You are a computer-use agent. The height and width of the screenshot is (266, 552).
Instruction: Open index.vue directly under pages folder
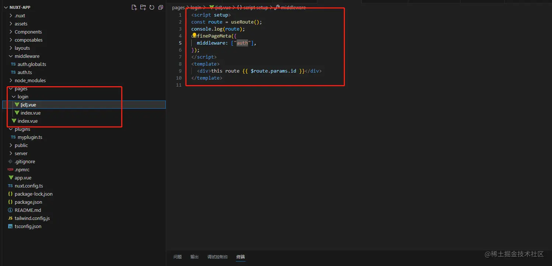[x=28, y=121]
